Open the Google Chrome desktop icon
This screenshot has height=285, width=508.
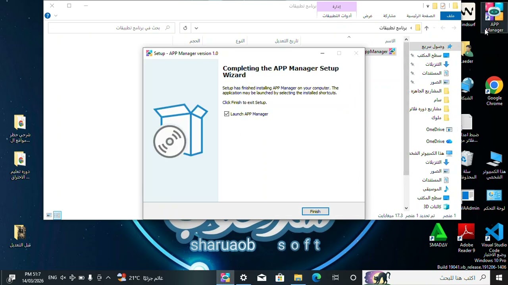(x=494, y=91)
